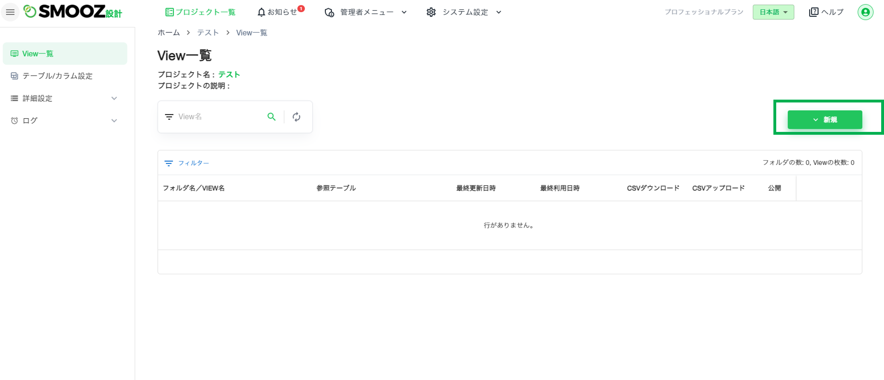The height and width of the screenshot is (380, 884).
Task: Click the テスト project name link
Action: (229, 75)
